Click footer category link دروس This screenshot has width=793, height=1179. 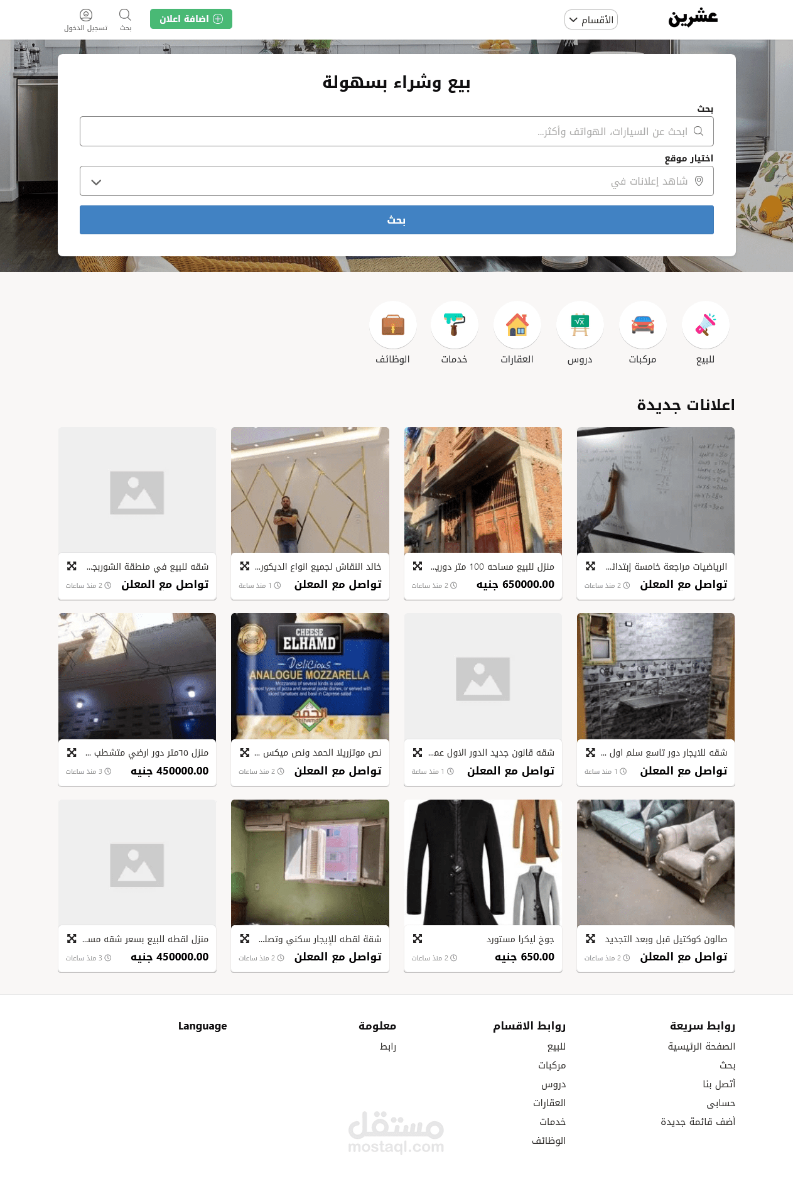[x=554, y=1084]
